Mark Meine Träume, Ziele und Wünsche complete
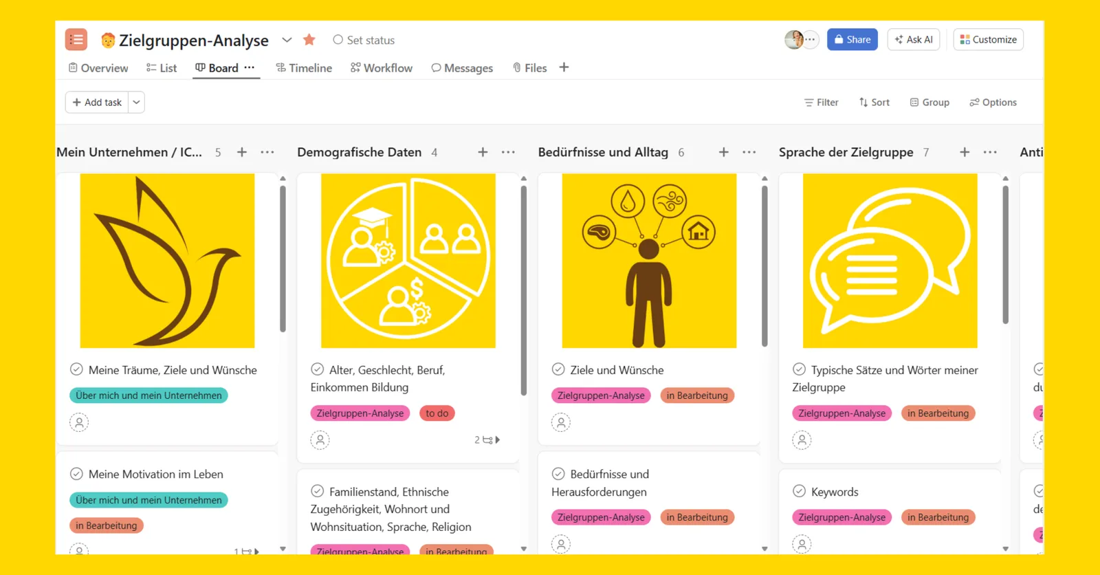Image resolution: width=1100 pixels, height=575 pixels. coord(76,369)
